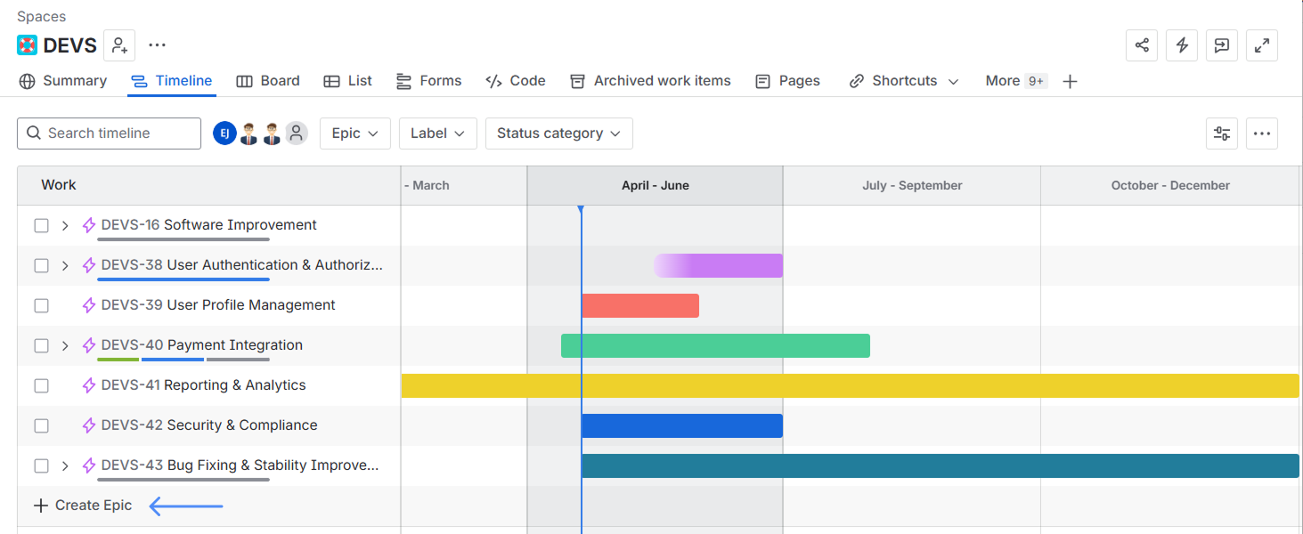The width and height of the screenshot is (1303, 534).
Task: Open the timeline more options ellipsis
Action: pos(1262,133)
